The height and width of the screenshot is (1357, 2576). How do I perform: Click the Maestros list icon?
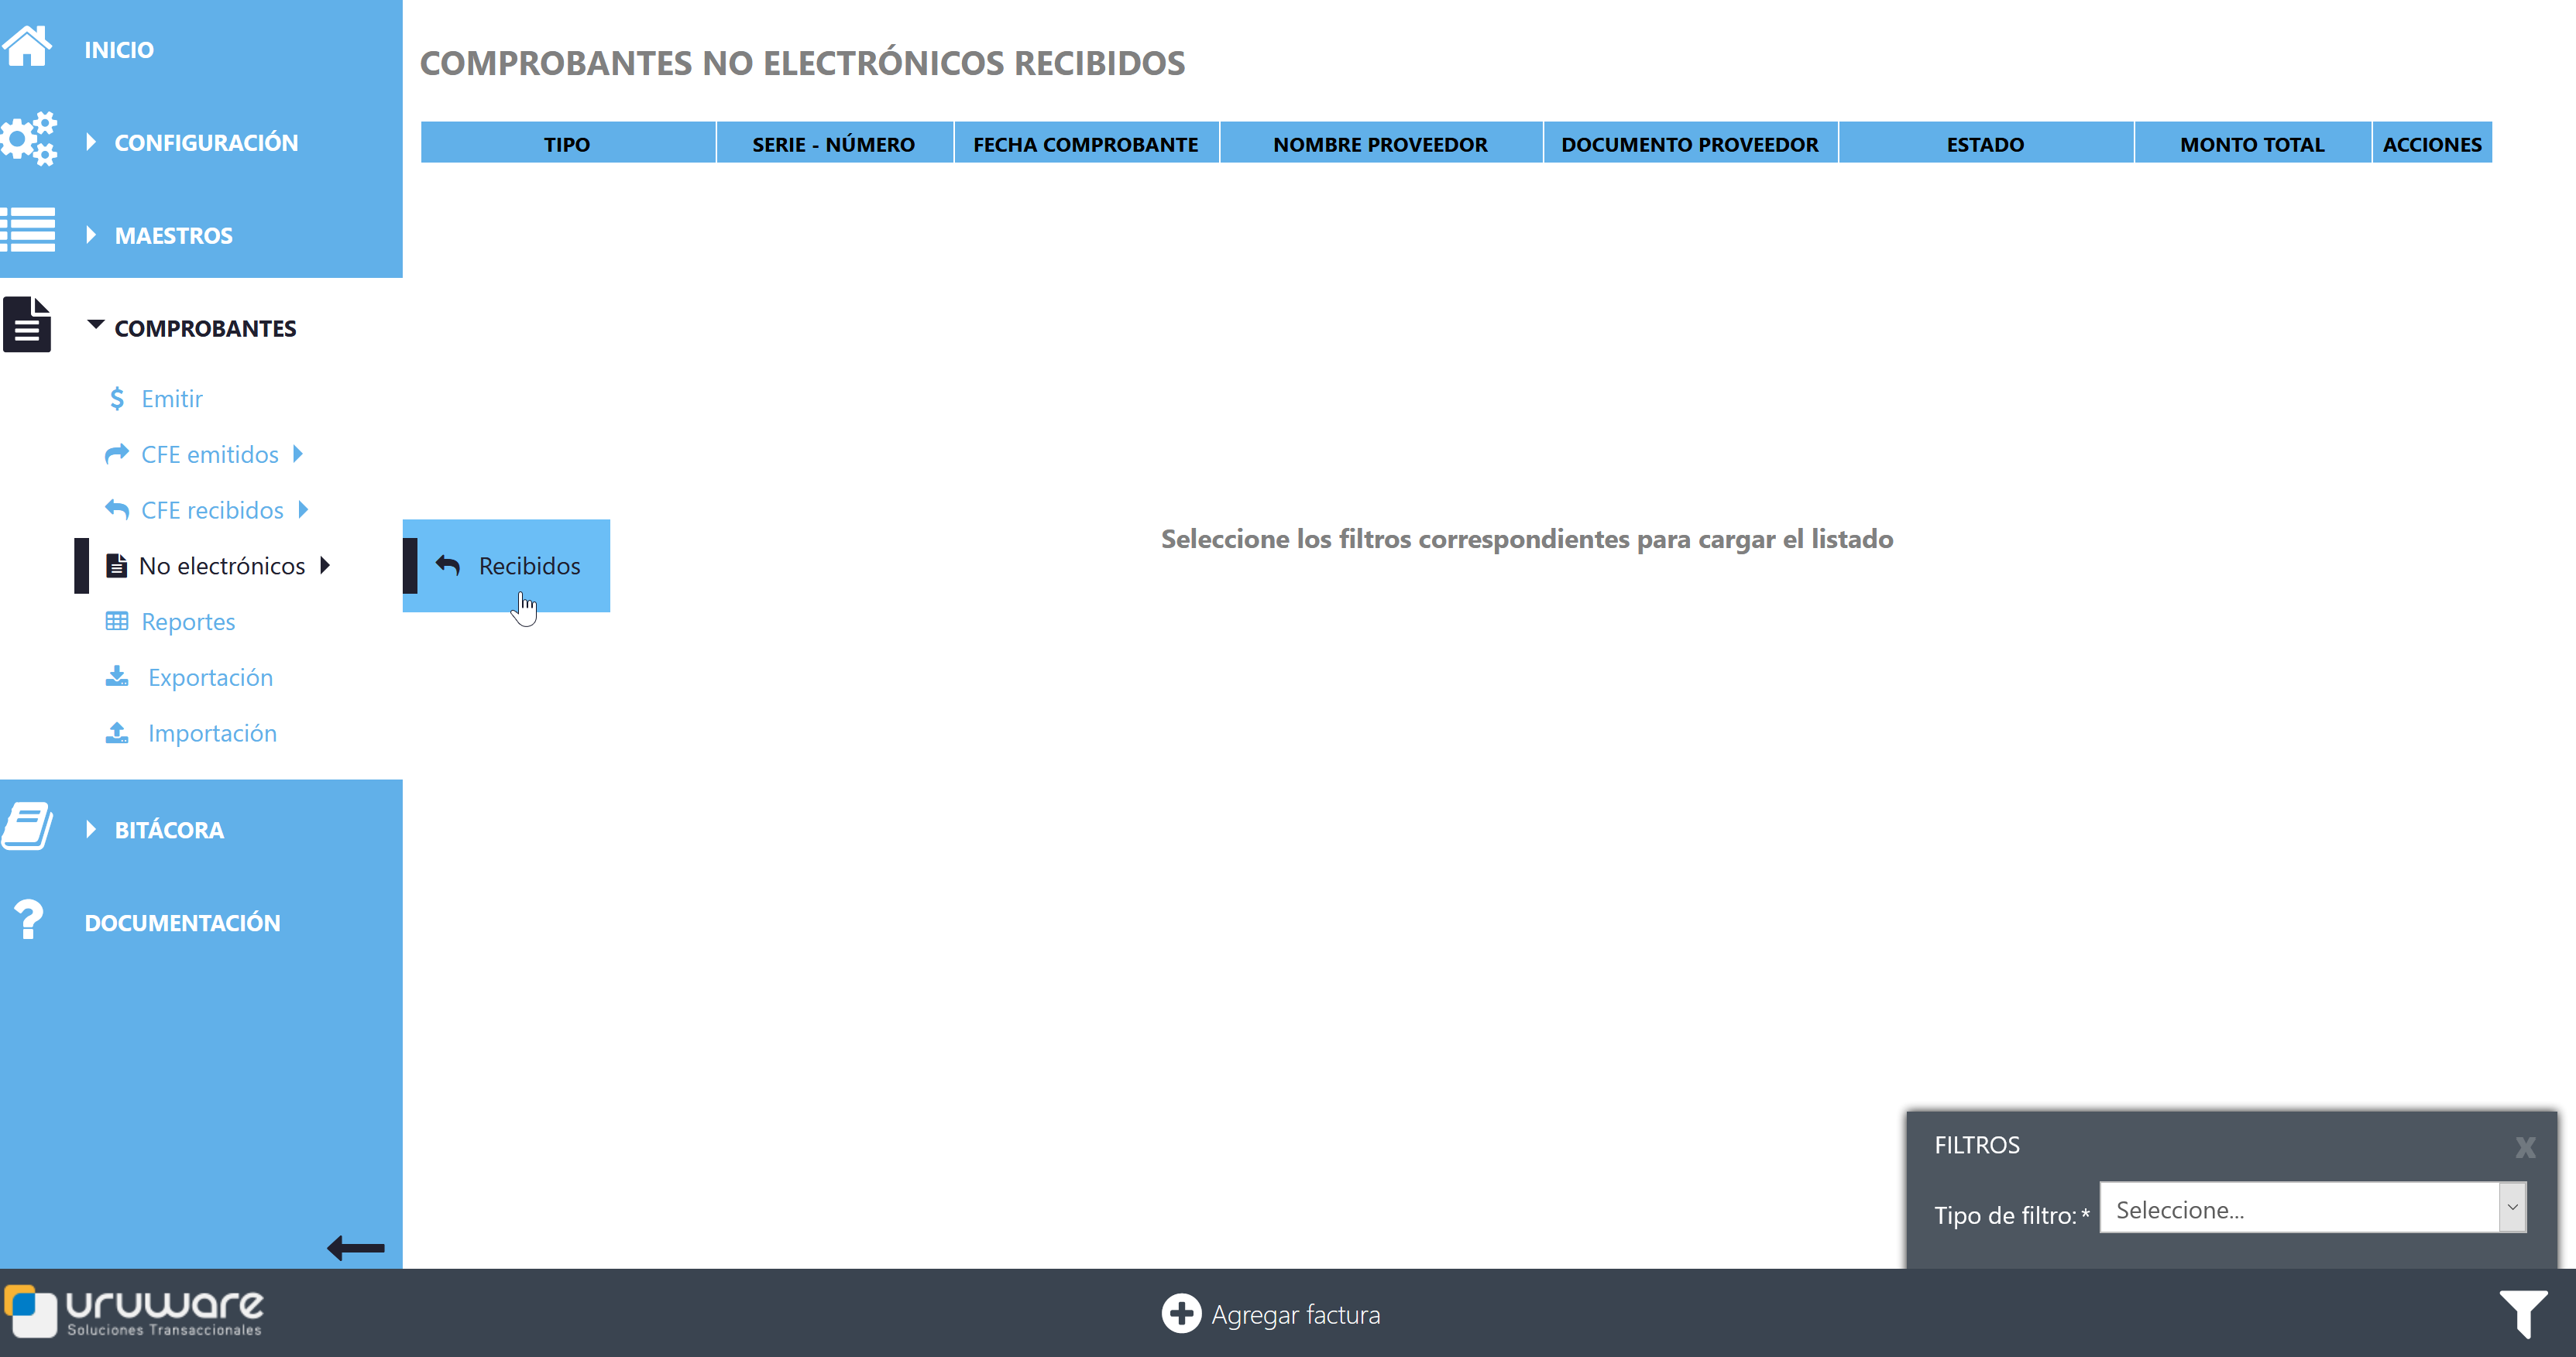[x=28, y=231]
